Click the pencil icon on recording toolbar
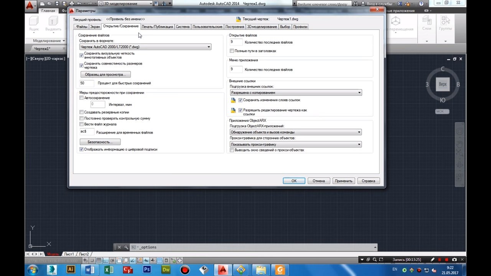491x276 pixels. pyautogui.click(x=433, y=260)
